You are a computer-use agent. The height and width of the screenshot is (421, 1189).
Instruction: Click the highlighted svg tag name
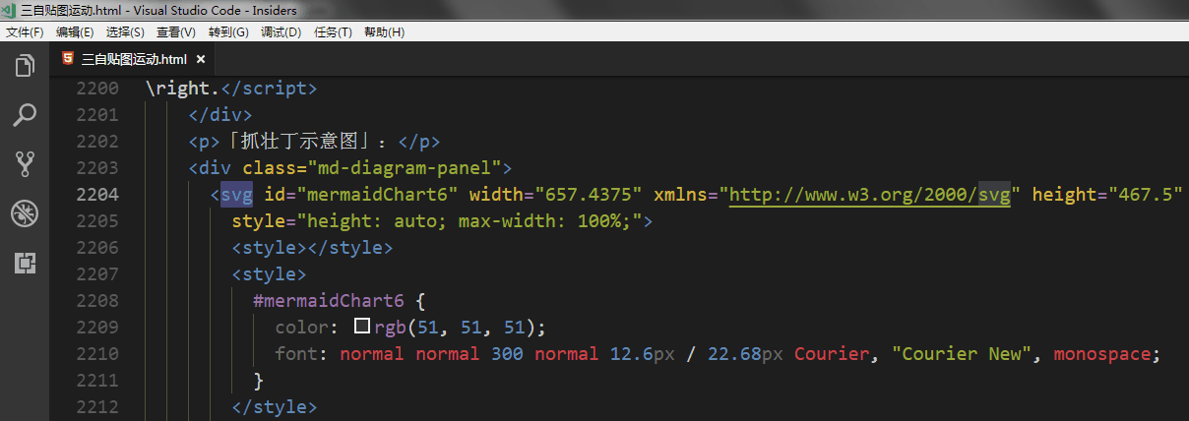(x=237, y=194)
